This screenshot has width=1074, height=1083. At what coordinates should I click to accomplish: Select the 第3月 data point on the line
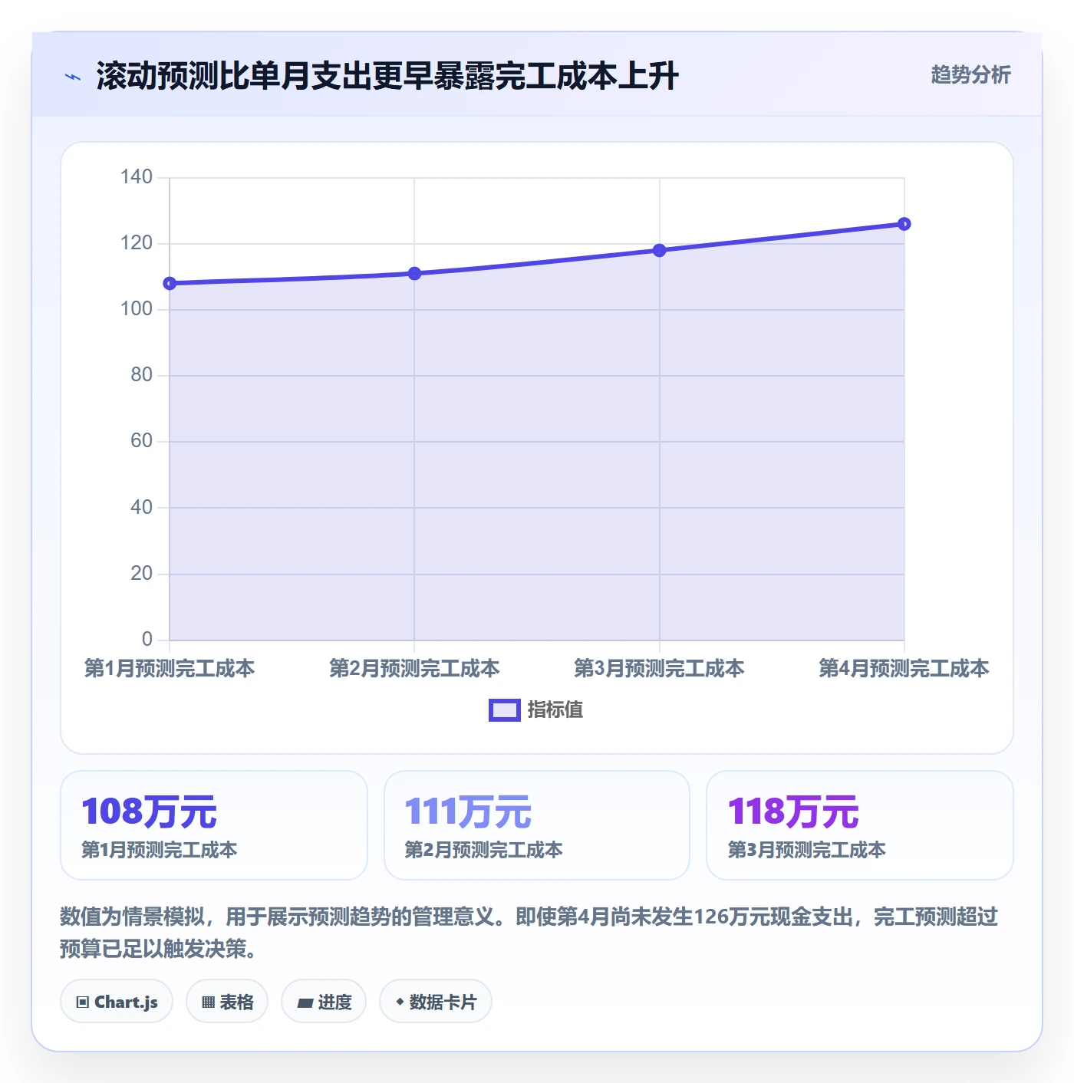[x=659, y=250]
